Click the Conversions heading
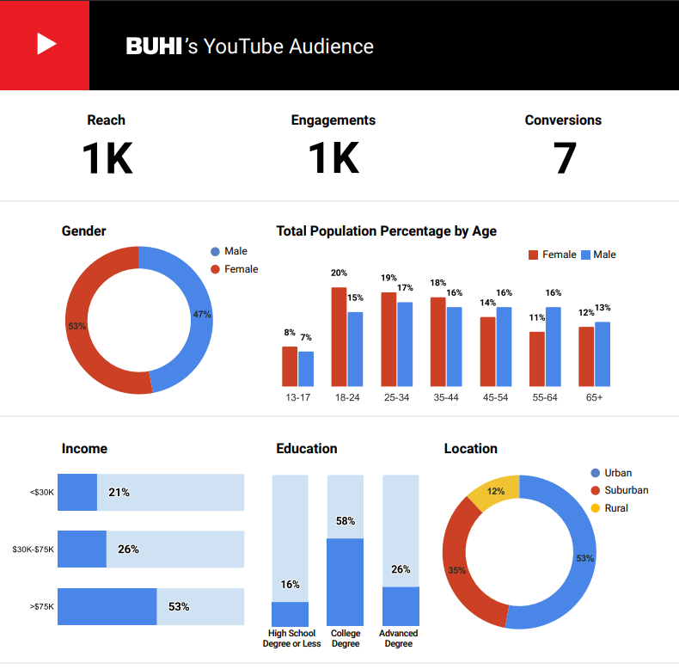The width and height of the screenshot is (679, 669). (x=563, y=120)
